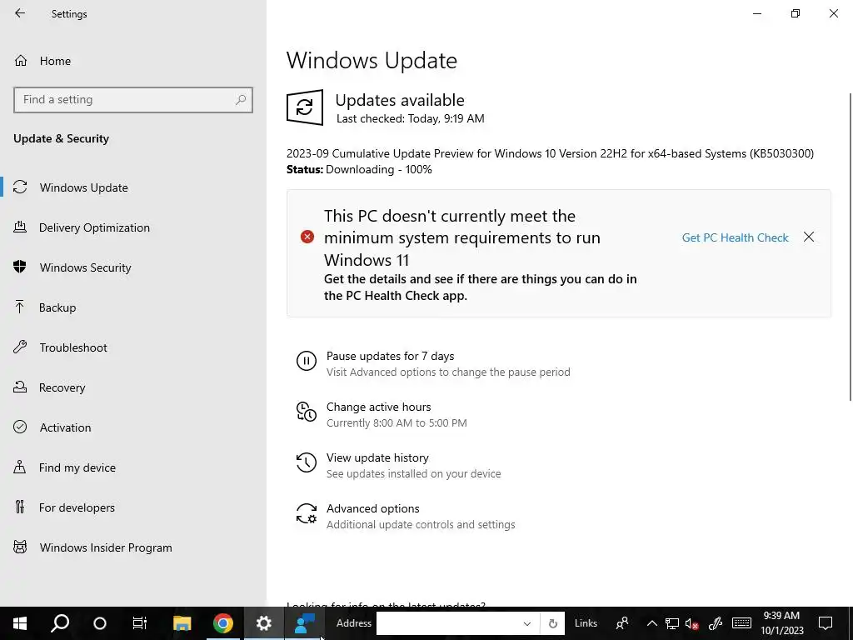Click the settings page vertical scrollbar
This screenshot has height=640, width=853.
850,247
